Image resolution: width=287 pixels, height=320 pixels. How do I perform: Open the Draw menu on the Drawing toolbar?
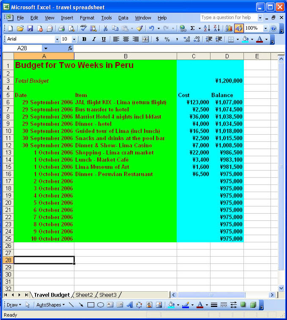point(14,305)
